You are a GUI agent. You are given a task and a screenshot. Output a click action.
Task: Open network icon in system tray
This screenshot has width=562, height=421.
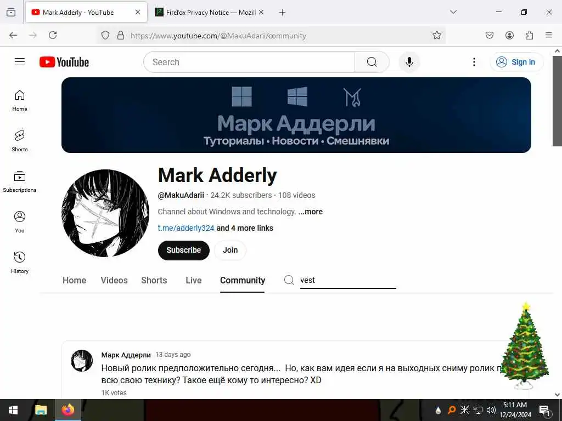(478, 410)
